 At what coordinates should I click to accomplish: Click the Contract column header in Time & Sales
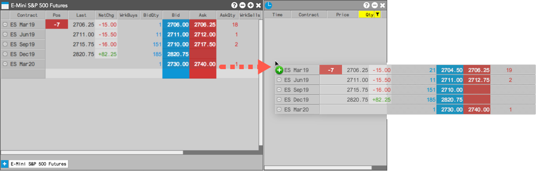[309, 15]
